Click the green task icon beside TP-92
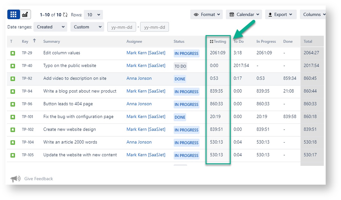341x200 pixels. click(x=13, y=78)
